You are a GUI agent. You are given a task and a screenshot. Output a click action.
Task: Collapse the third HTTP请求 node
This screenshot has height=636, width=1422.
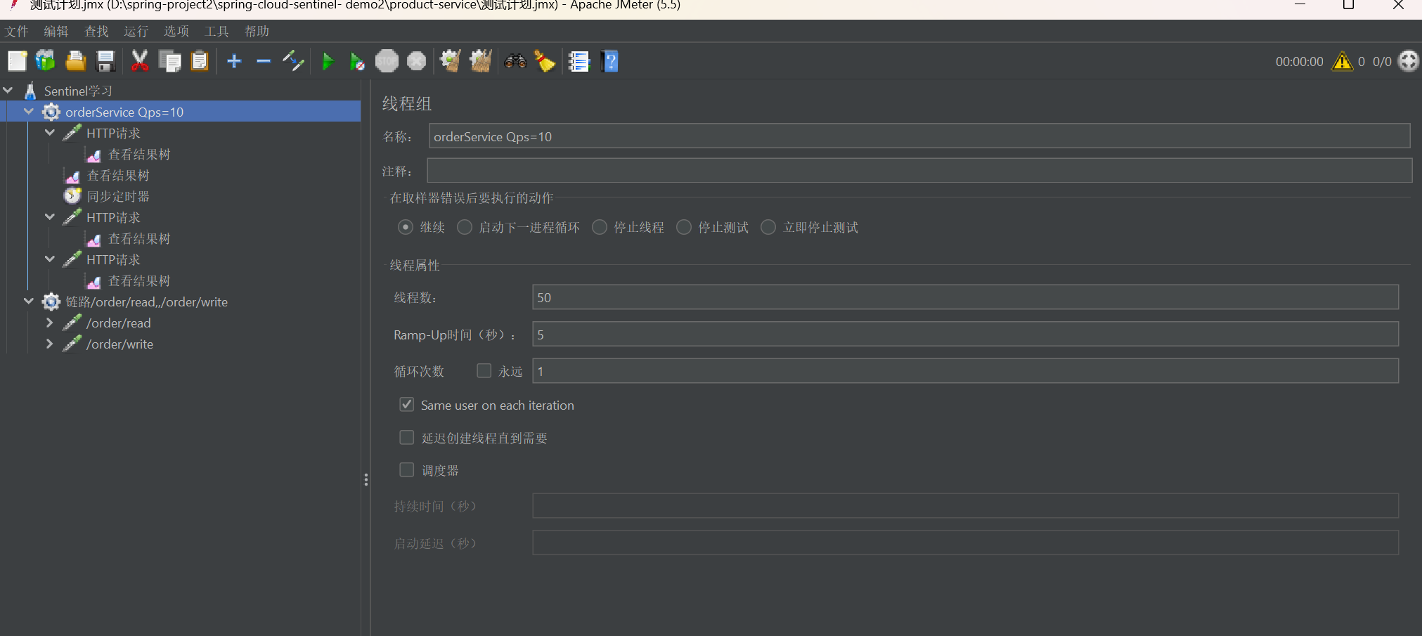coord(50,259)
